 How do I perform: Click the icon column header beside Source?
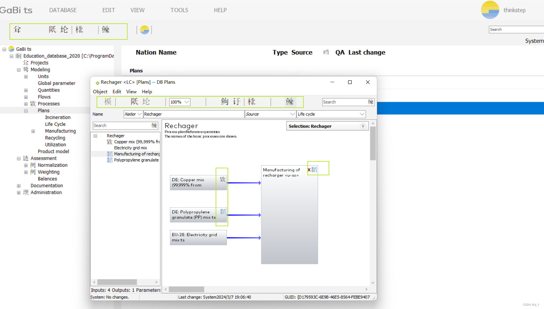(x=326, y=52)
